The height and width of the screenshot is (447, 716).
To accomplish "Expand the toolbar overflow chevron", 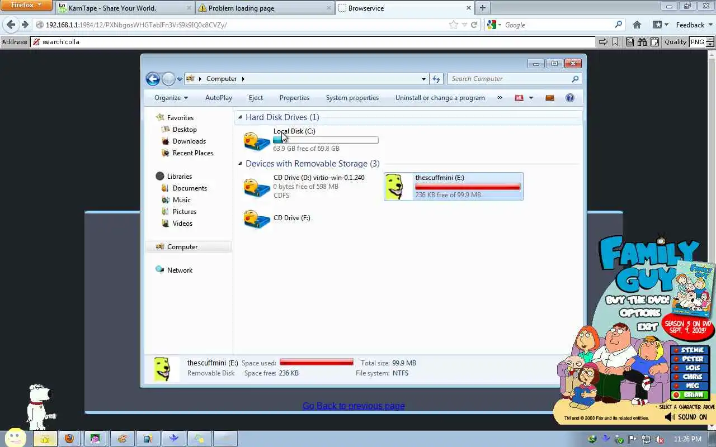I will (500, 98).
